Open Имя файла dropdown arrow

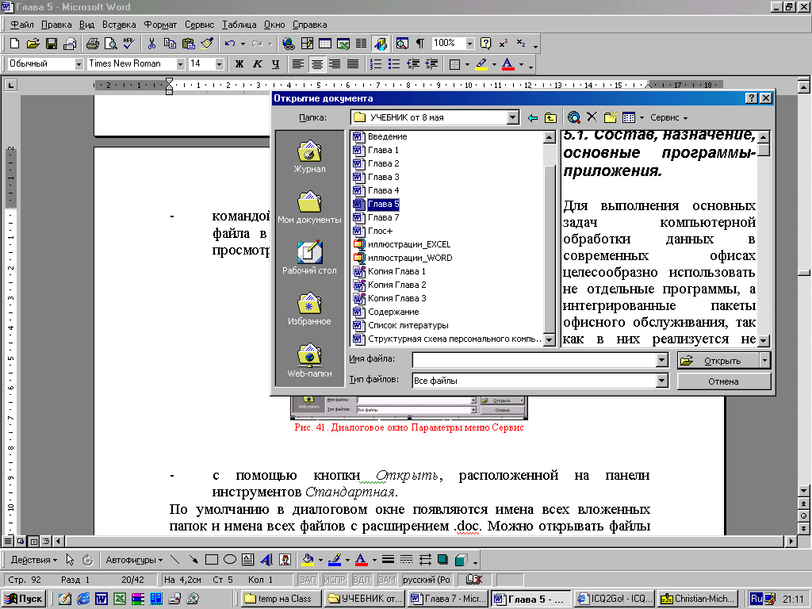tap(662, 360)
